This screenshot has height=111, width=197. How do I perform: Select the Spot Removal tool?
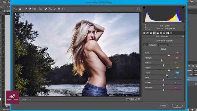click(x=46, y=9)
